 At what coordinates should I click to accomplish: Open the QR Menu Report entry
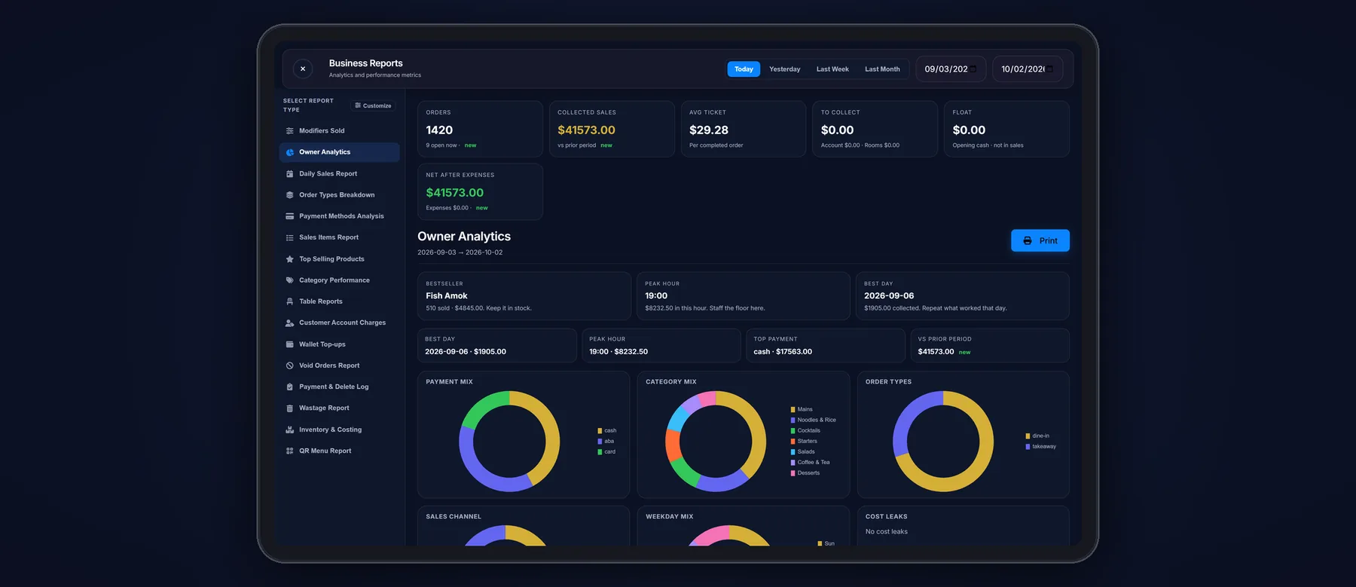(339, 451)
